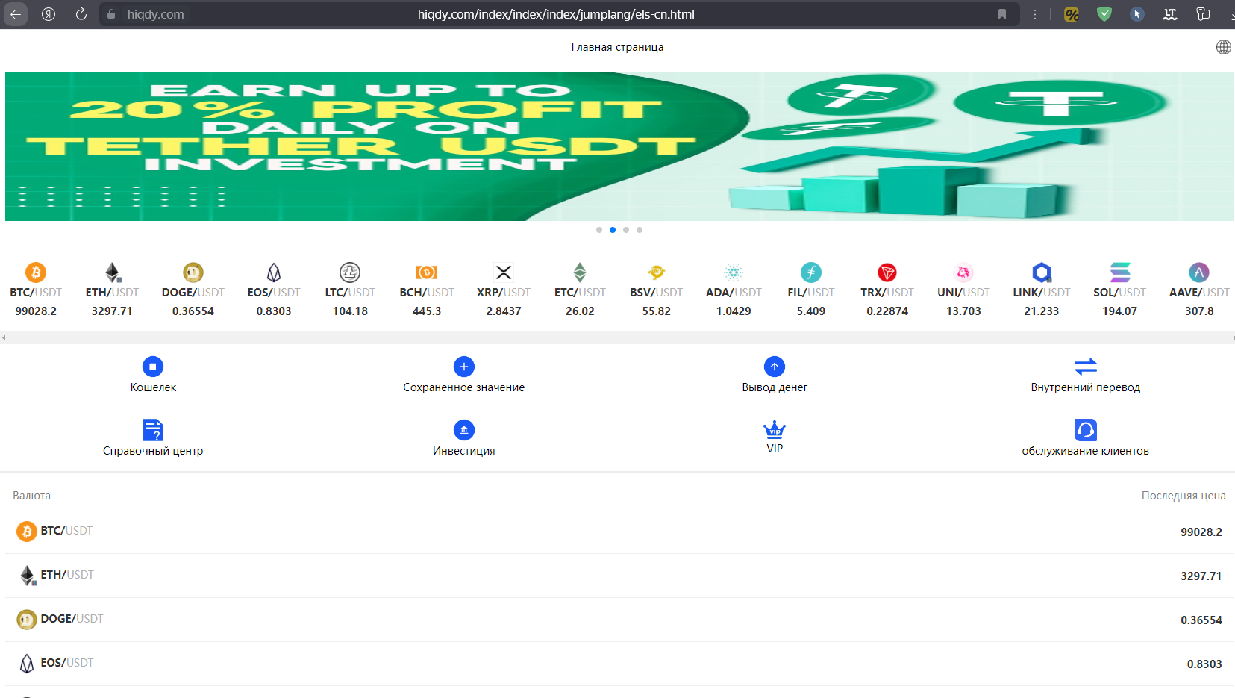The height and width of the screenshot is (698, 1235).
Task: Select the fourth banner carousel dot
Action: [640, 230]
